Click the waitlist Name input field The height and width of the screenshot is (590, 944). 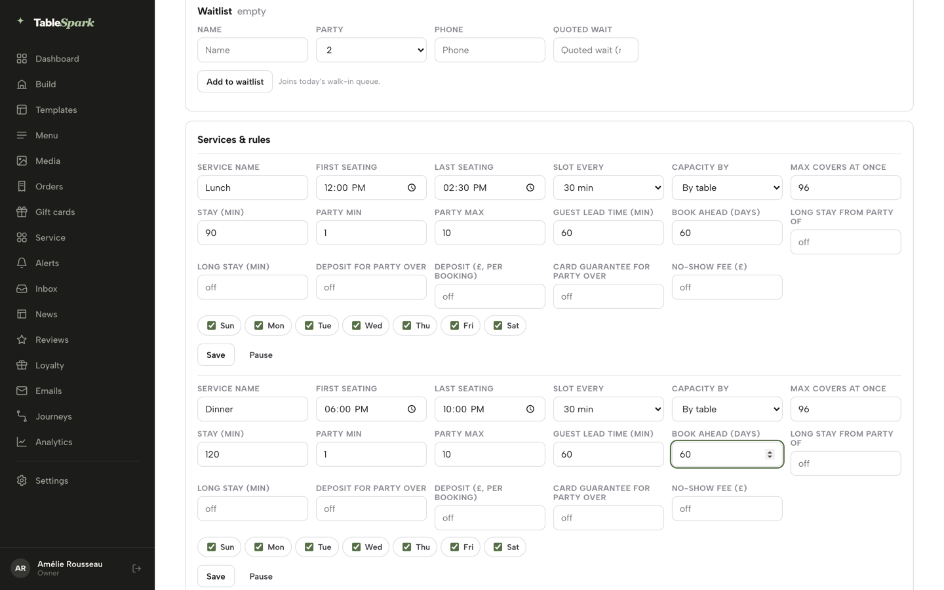252,50
